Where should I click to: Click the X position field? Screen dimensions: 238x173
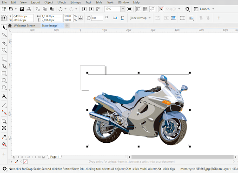[23, 16]
